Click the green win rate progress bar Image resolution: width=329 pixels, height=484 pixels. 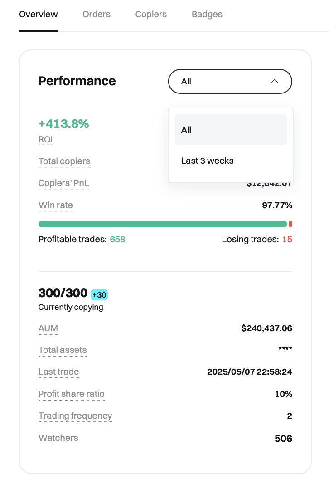point(163,224)
